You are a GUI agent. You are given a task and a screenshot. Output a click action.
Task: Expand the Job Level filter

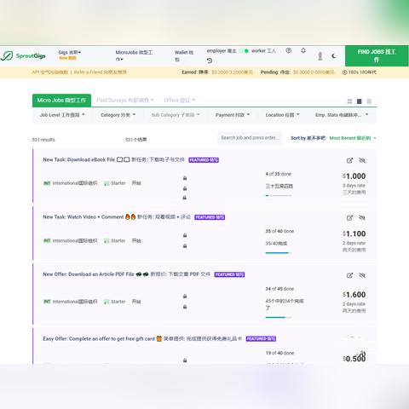coord(62,115)
